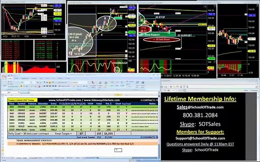Select the Daily Goal text cell
The image size is (260, 162).
pos(28,133)
